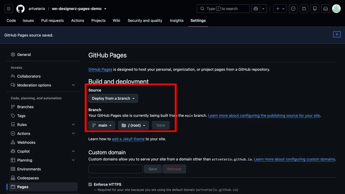Viewport: 345px width, 194px height.
Task: Click the codespaces icon in sidebar
Action: click(13, 178)
